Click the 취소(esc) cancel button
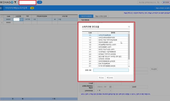170x101 pixels. click(101, 78)
